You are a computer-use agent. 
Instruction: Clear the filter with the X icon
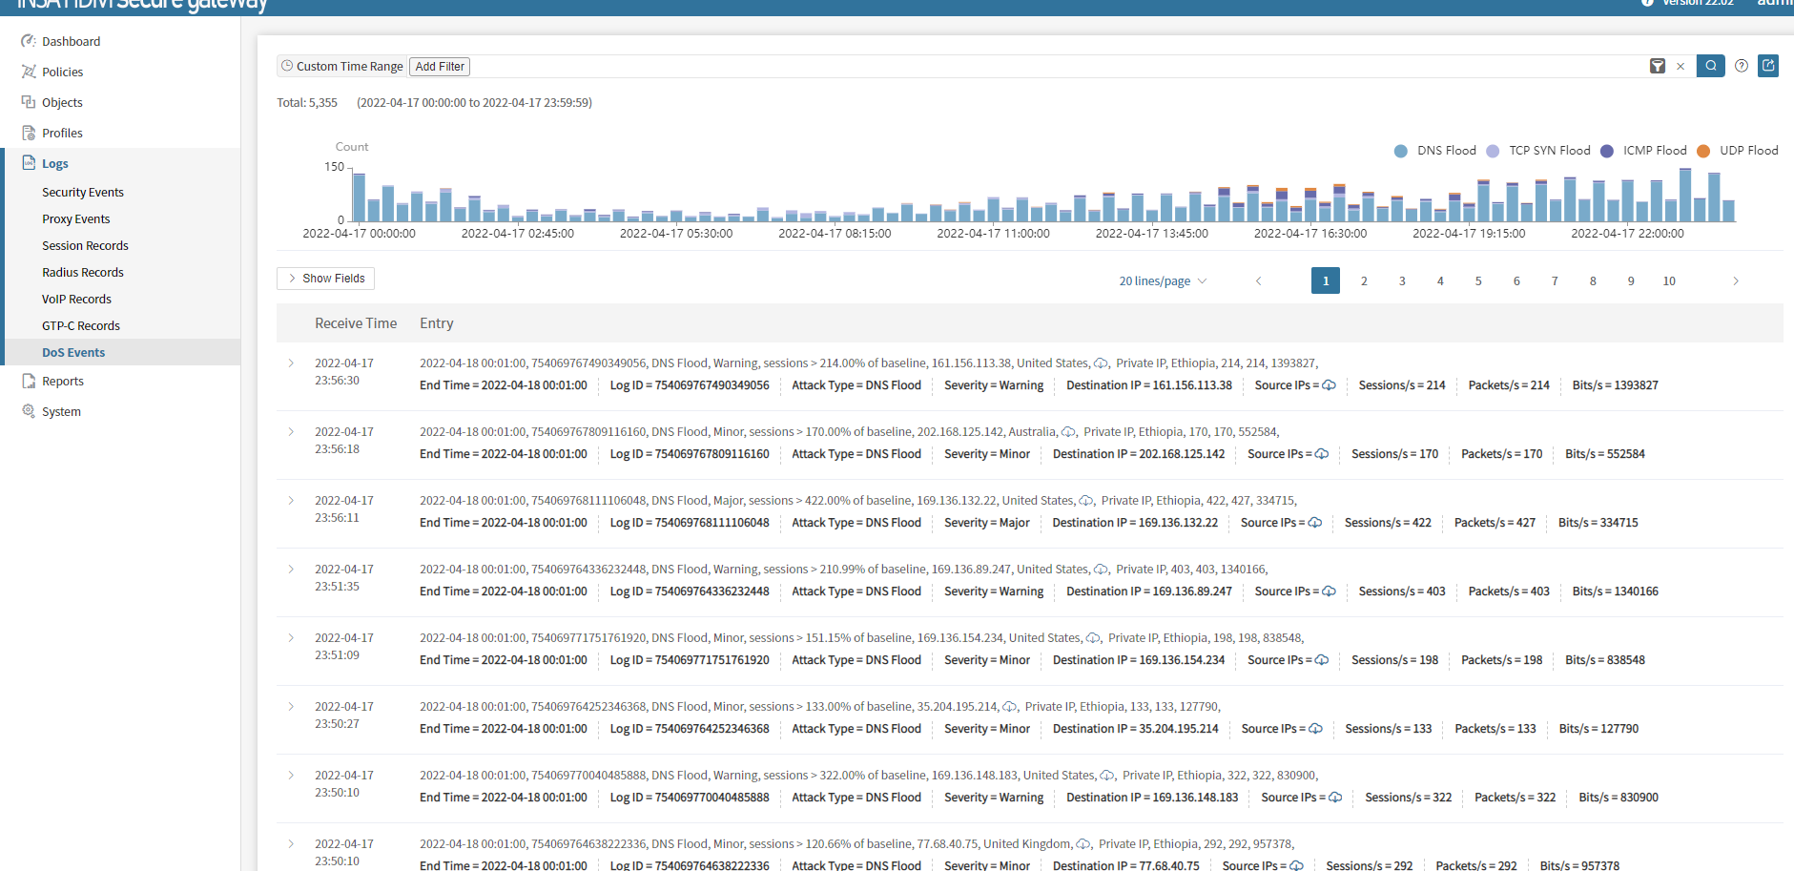(1681, 67)
